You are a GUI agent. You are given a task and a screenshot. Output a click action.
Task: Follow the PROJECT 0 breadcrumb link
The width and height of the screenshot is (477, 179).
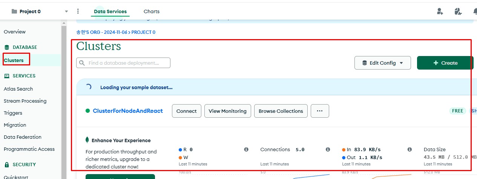[x=143, y=32]
